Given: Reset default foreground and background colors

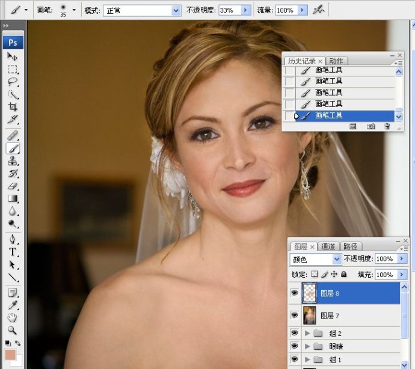Looking at the screenshot, I should point(8,343).
